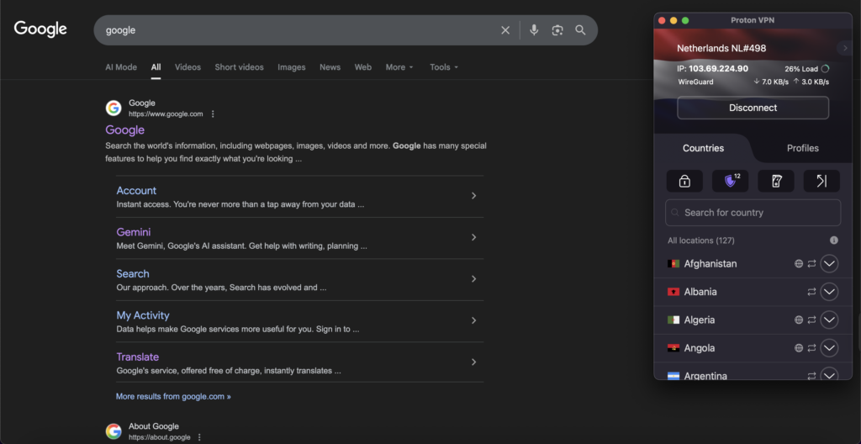Focus the Search for country field

pyautogui.click(x=753, y=213)
